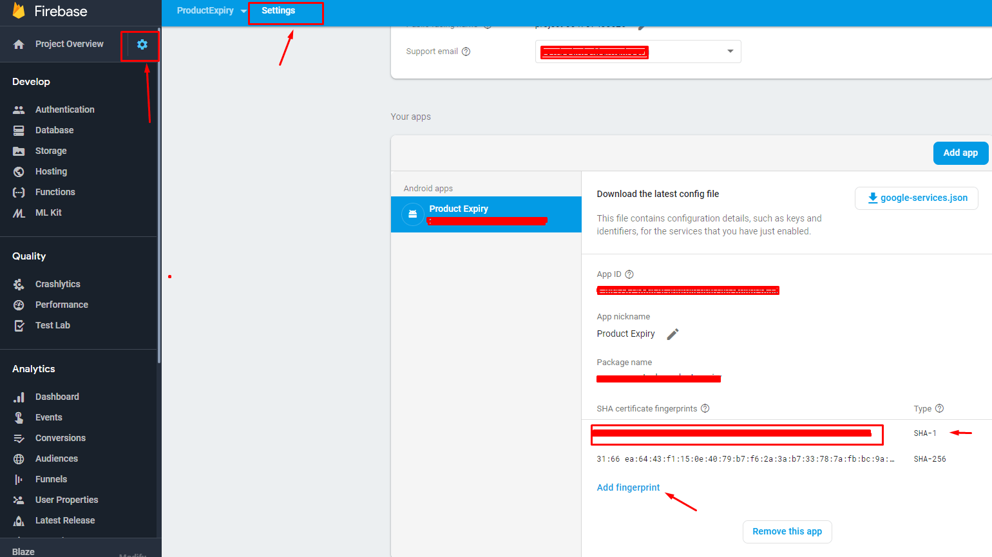992x557 pixels.
Task: Click the edit pencil next to app nickname
Action: [672, 334]
